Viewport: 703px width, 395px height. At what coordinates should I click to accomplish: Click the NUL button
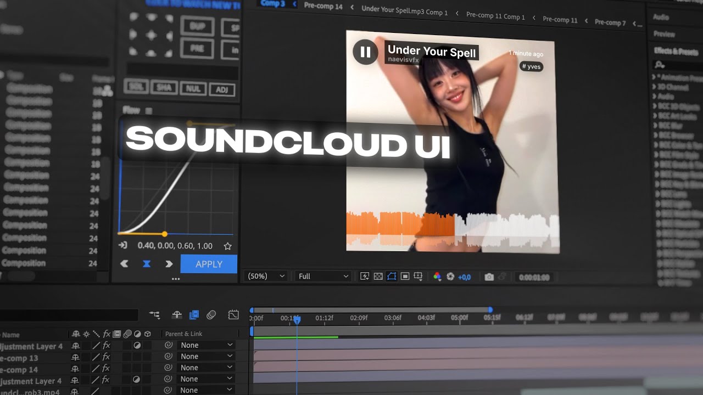click(193, 88)
